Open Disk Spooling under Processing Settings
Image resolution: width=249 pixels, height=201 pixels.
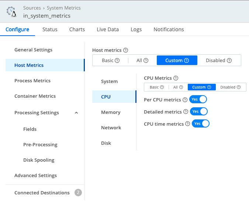[39, 160]
